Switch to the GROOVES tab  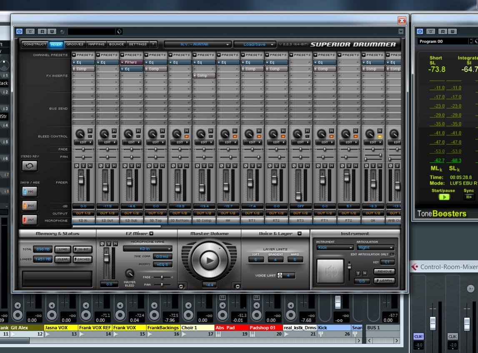75,44
